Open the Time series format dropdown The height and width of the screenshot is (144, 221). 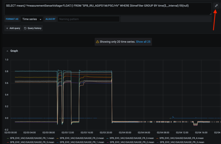tap(32, 19)
